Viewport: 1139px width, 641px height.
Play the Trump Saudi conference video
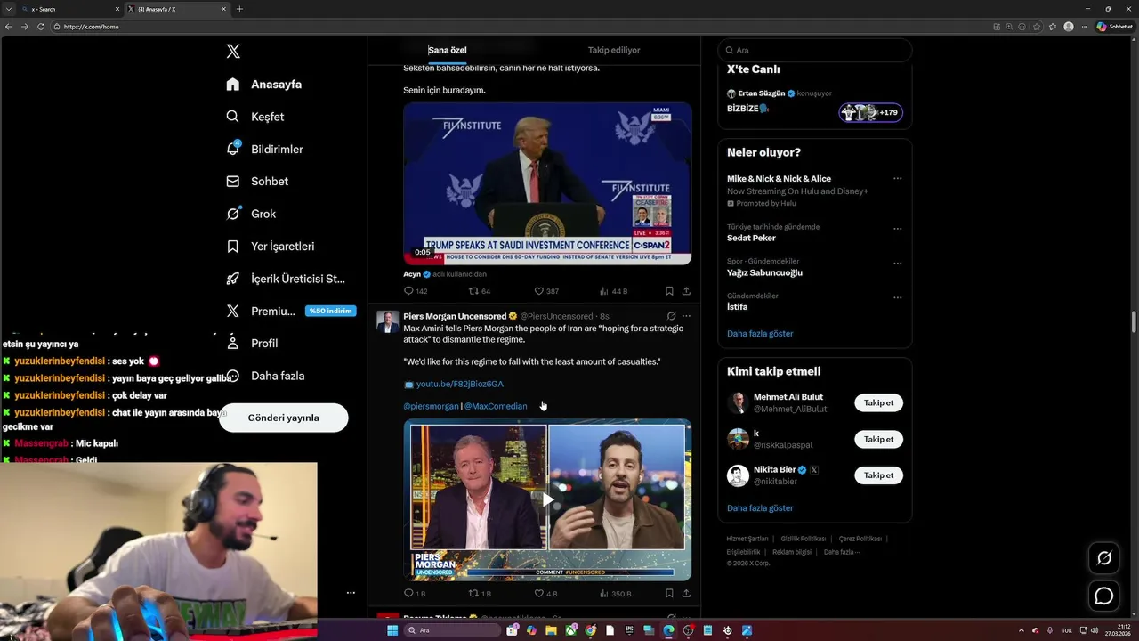[547, 183]
